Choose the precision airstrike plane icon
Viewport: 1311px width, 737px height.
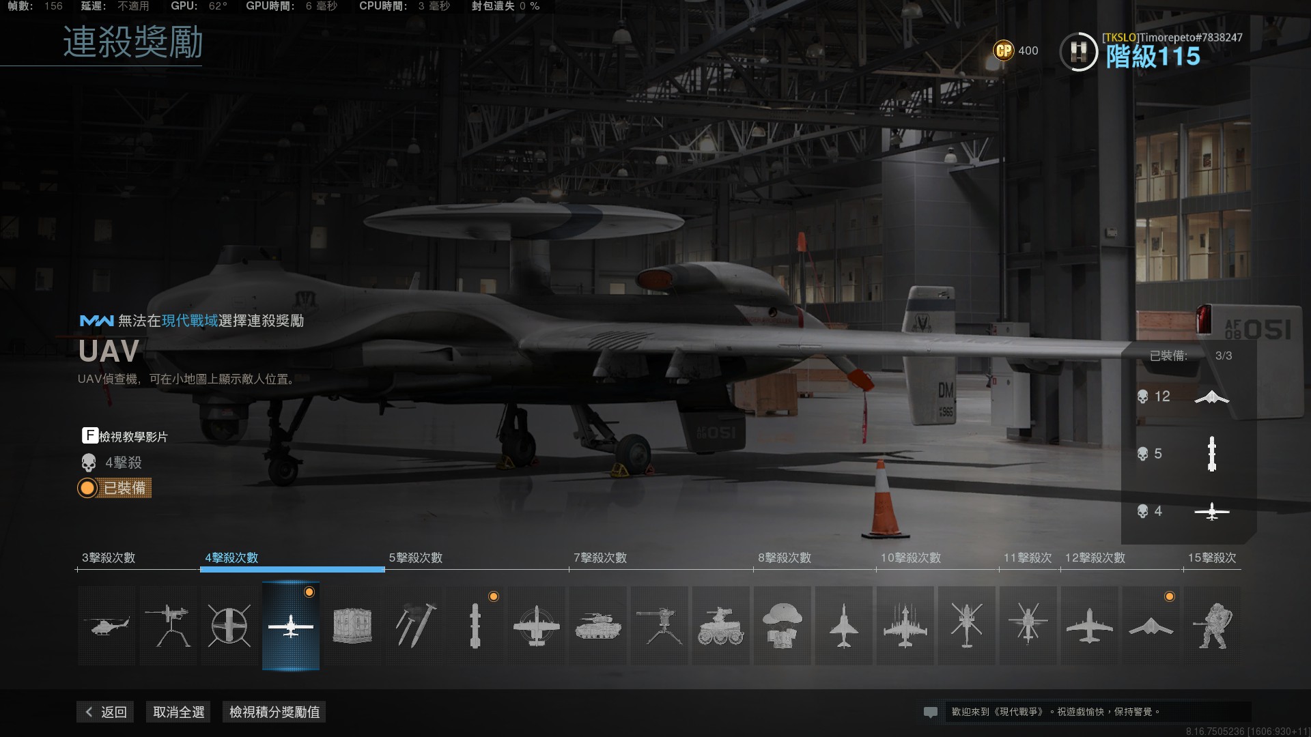point(537,625)
